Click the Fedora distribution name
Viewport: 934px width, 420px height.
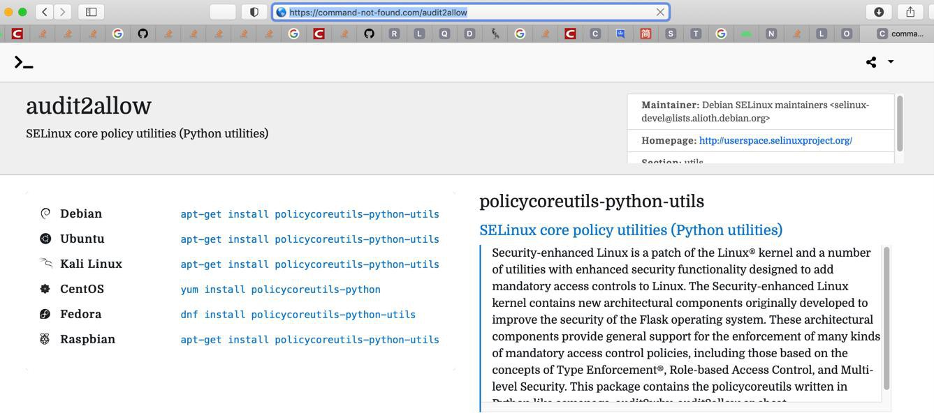pos(80,314)
